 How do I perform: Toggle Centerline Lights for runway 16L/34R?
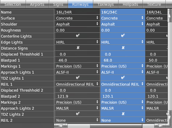coord(78,36)
